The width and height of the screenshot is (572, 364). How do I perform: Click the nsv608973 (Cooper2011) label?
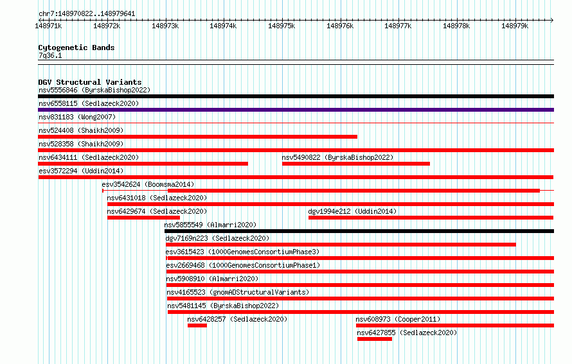click(x=398, y=319)
